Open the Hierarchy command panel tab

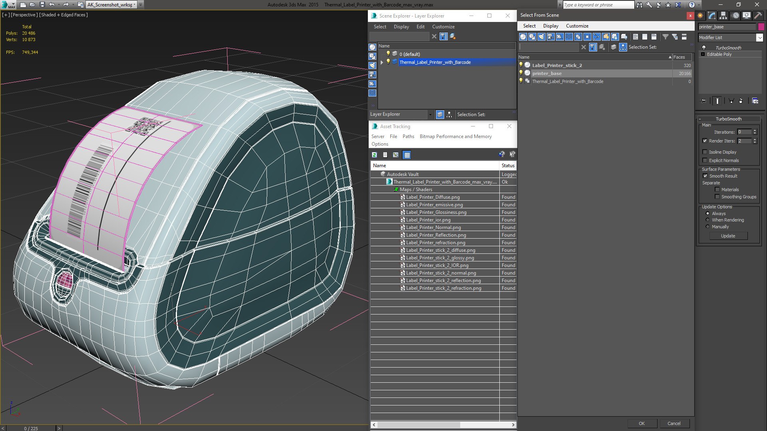(723, 16)
